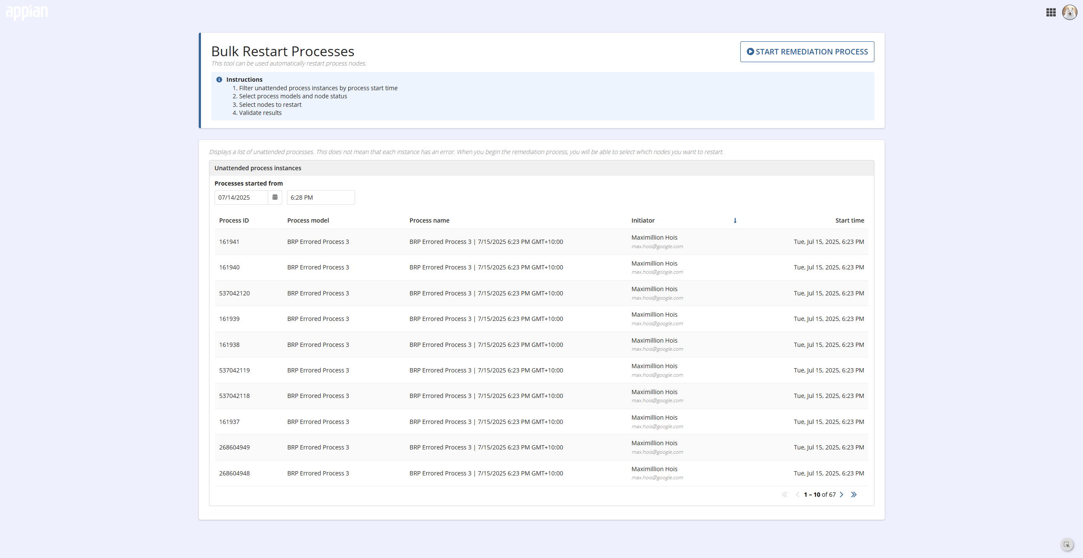Jump to last page of results
This screenshot has height=558, width=1083.
(x=854, y=495)
